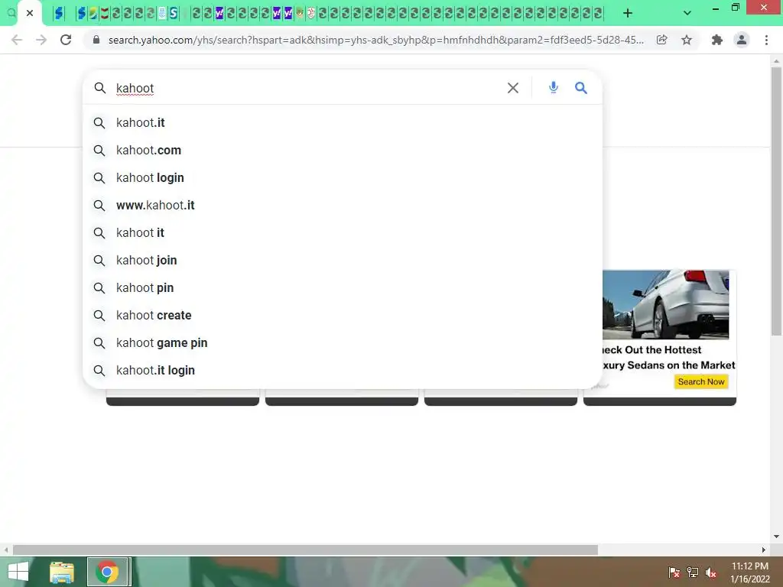Screen dimensions: 783x587
Task: Select suggestion "kahoot login"
Action: pyautogui.click(x=342, y=177)
